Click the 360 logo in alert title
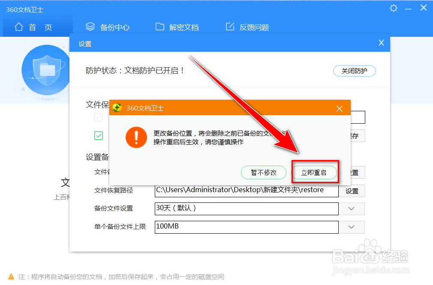The image size is (433, 285). 117,107
